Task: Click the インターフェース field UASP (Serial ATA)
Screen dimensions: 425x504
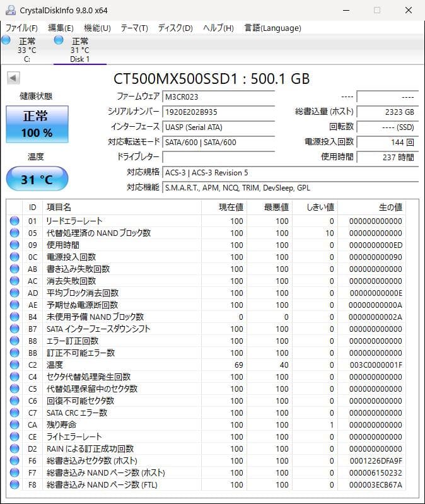Action: (x=218, y=127)
